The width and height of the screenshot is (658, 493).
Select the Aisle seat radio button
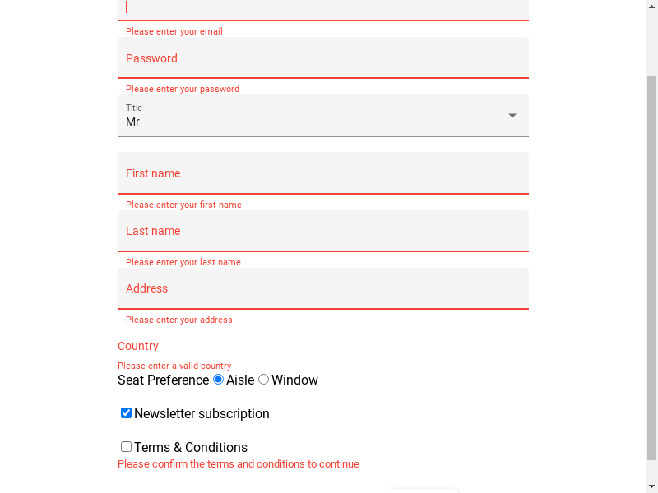pos(218,380)
